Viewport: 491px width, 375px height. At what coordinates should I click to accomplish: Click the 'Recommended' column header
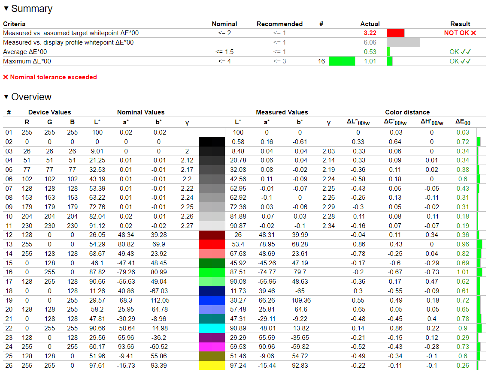280,24
